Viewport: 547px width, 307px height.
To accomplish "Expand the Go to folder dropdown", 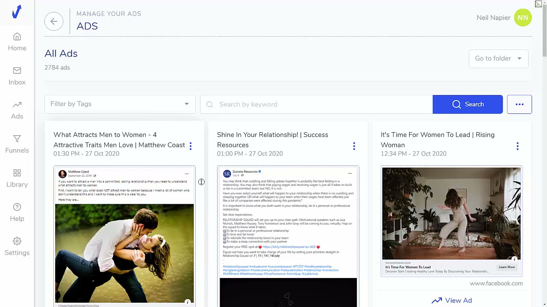I will tap(499, 58).
